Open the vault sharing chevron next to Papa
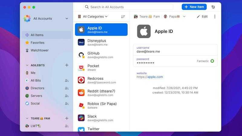This screenshot has width=242, height=136. click(x=184, y=17)
